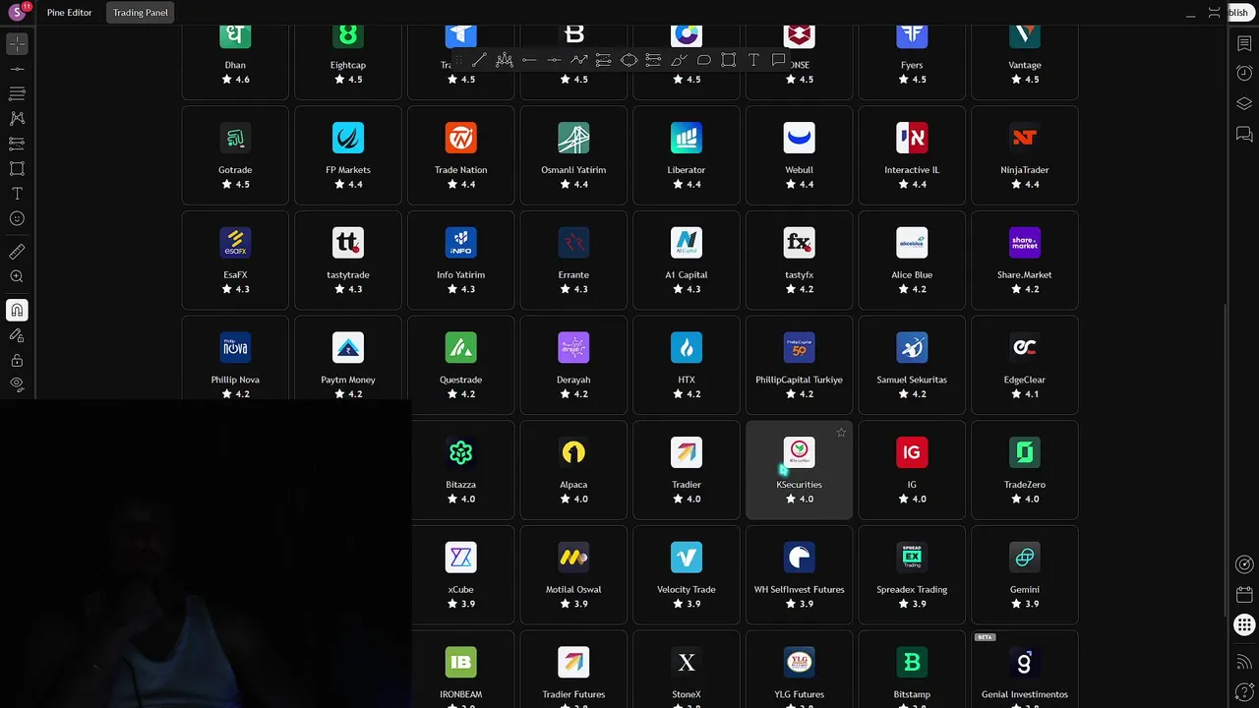This screenshot has height=708, width=1259.
Task: Open the Gemini broker tile
Action: (1025, 575)
